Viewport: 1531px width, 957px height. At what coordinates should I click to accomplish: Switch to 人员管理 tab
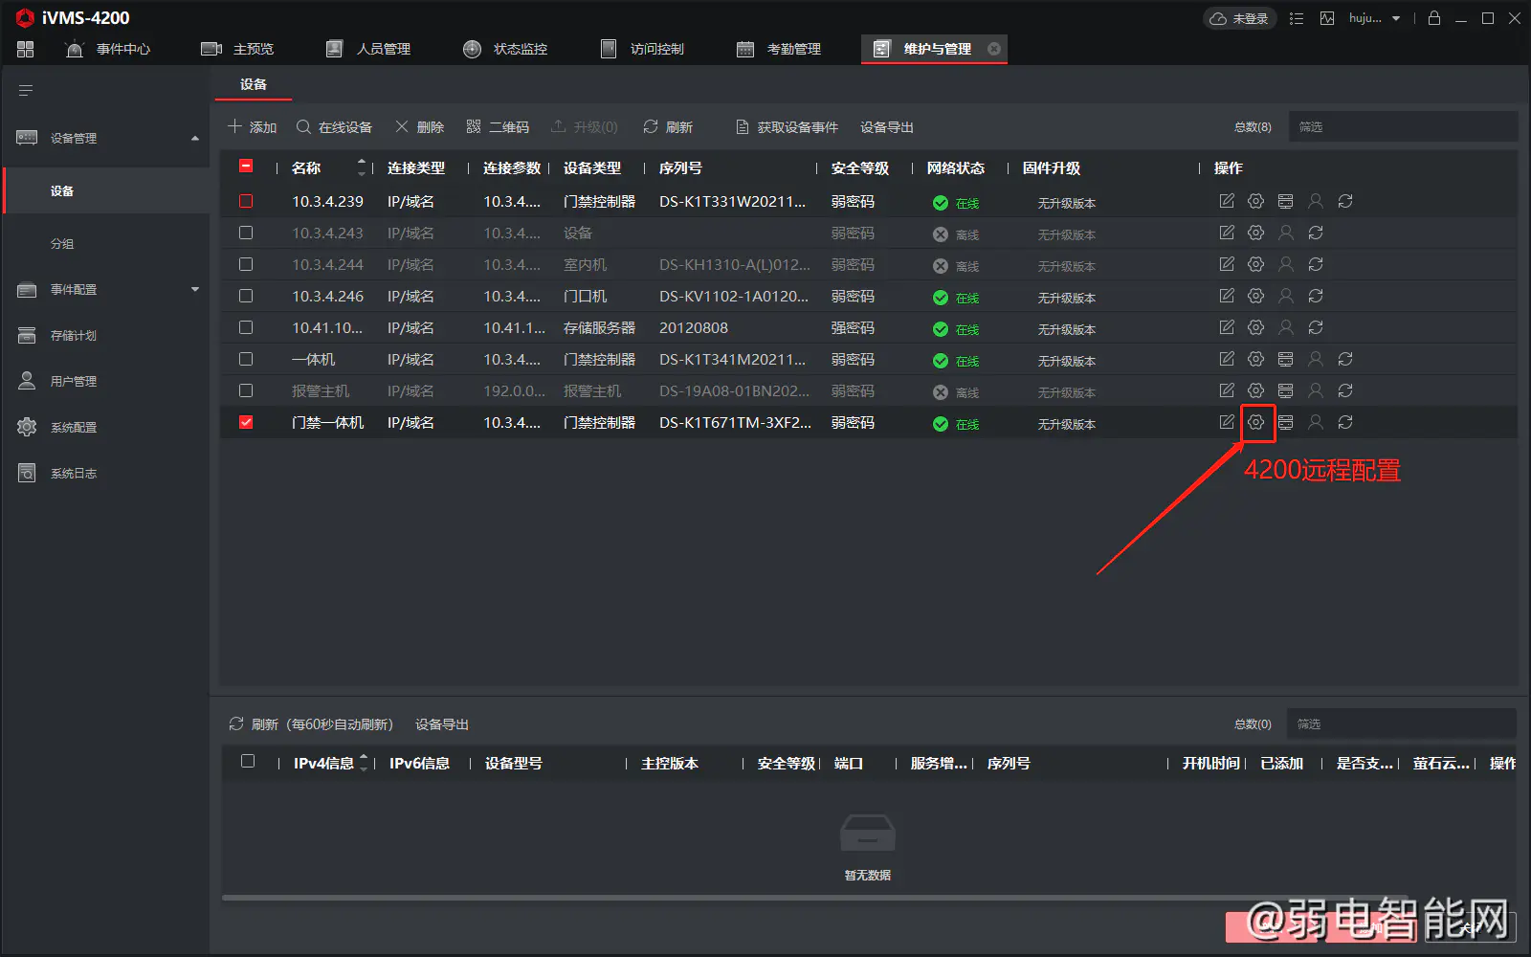tap(368, 49)
